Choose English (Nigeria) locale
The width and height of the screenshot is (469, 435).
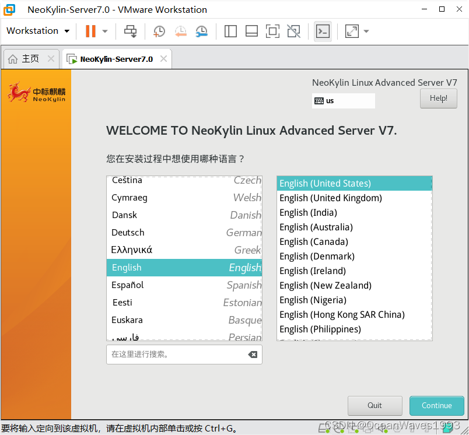coord(355,300)
